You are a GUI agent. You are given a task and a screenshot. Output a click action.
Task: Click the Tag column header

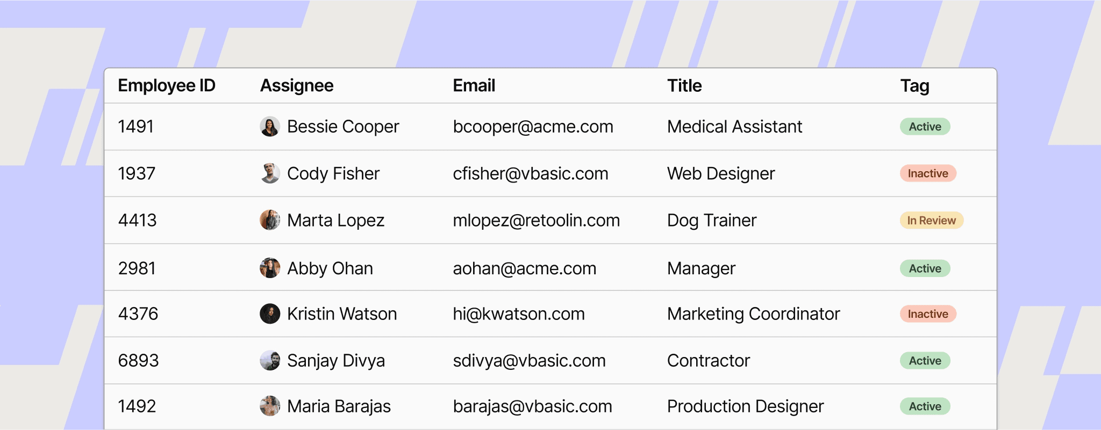[914, 86]
